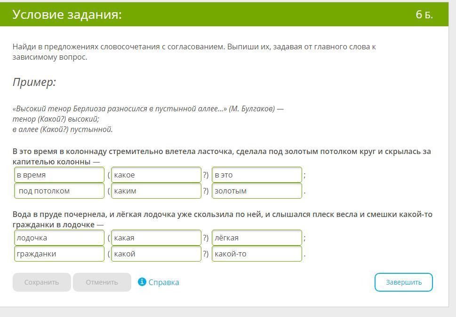Click the sentence starting 'Вода в пруде почернела'
Screen dimensions: 456x317
223,219
